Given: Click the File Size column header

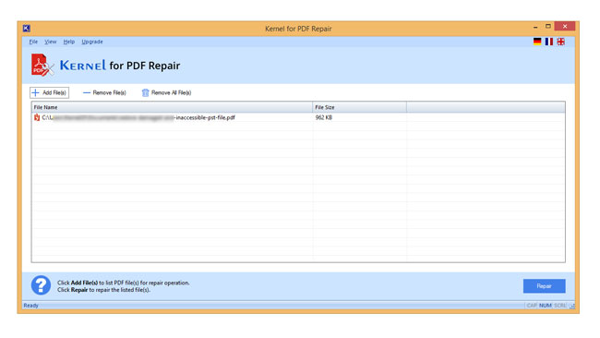Looking at the screenshot, I should point(359,107).
